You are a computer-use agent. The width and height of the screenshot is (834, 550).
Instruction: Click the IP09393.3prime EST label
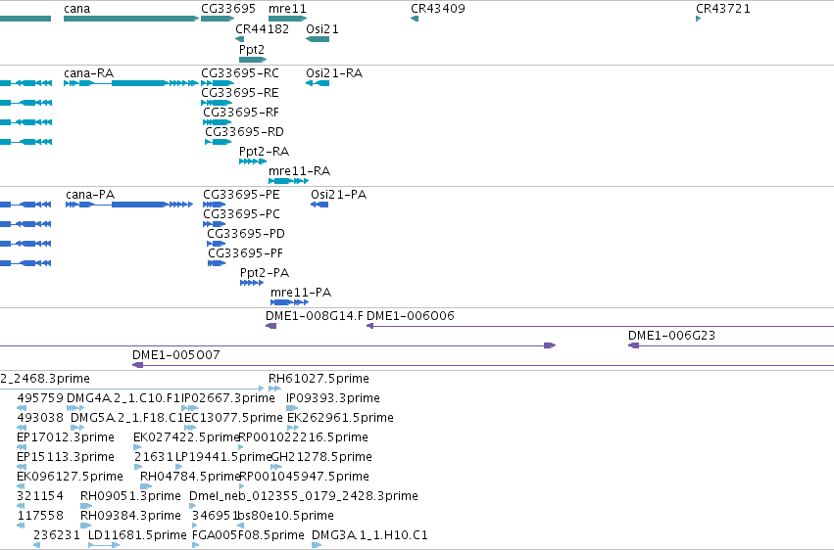pos(333,398)
